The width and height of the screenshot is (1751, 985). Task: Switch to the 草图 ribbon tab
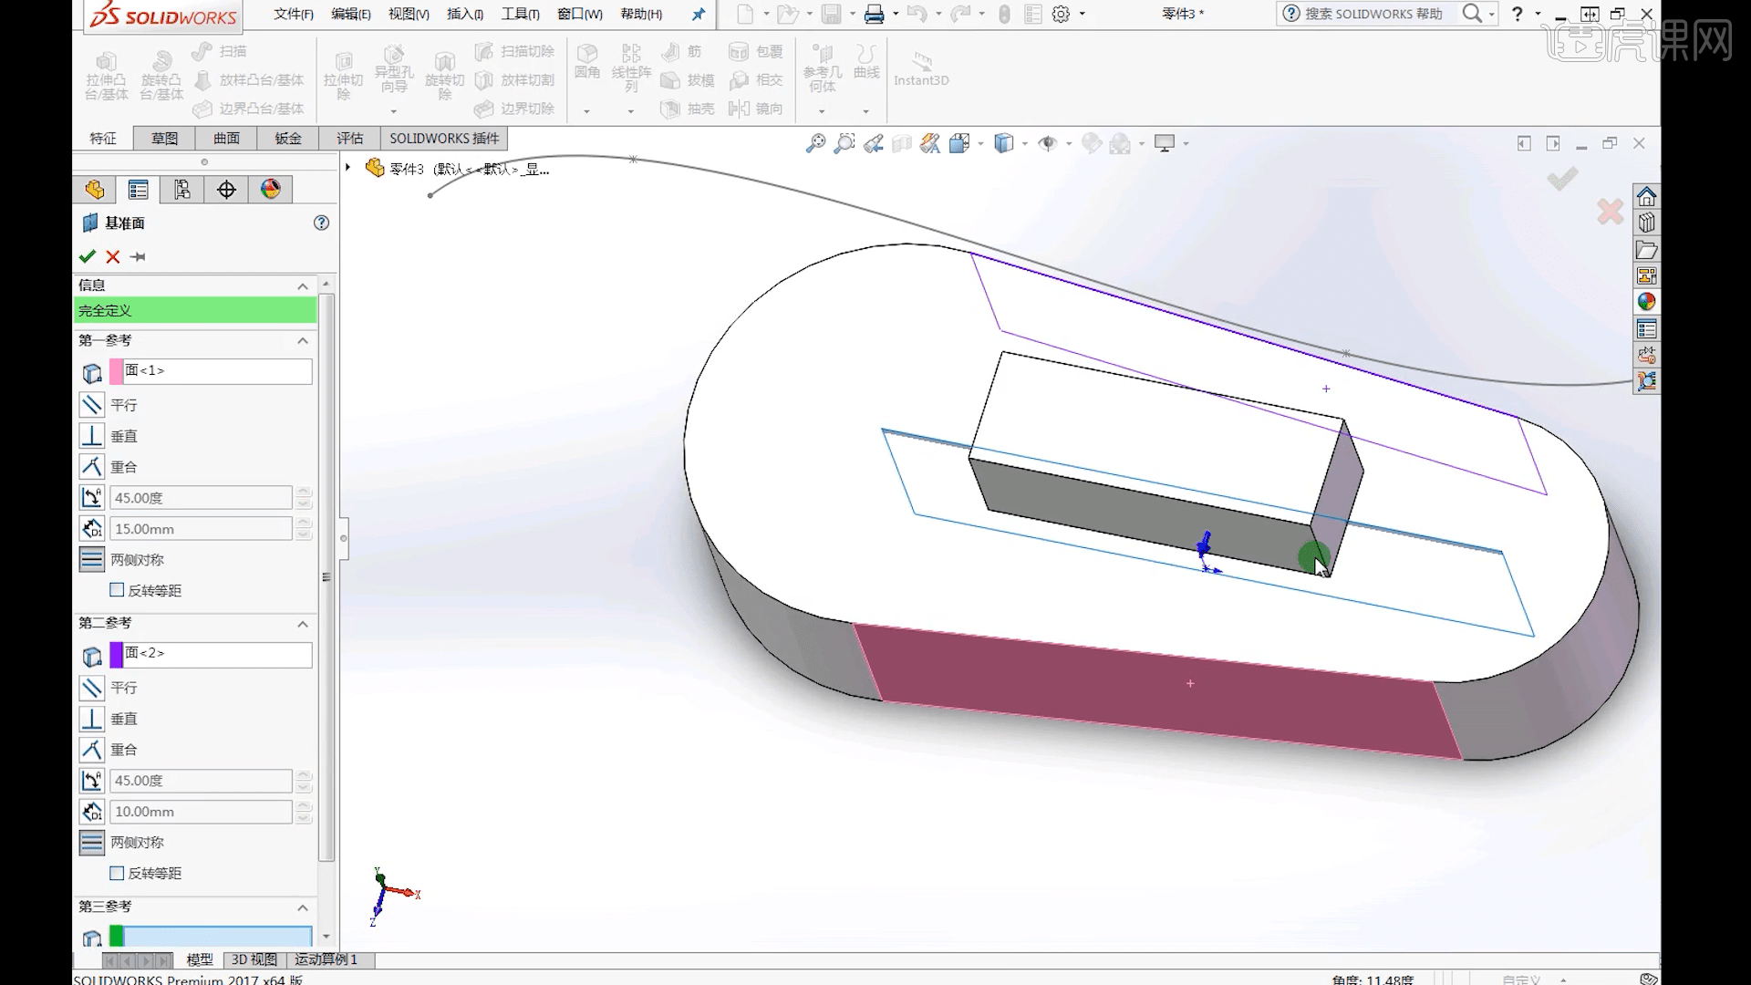pyautogui.click(x=163, y=138)
